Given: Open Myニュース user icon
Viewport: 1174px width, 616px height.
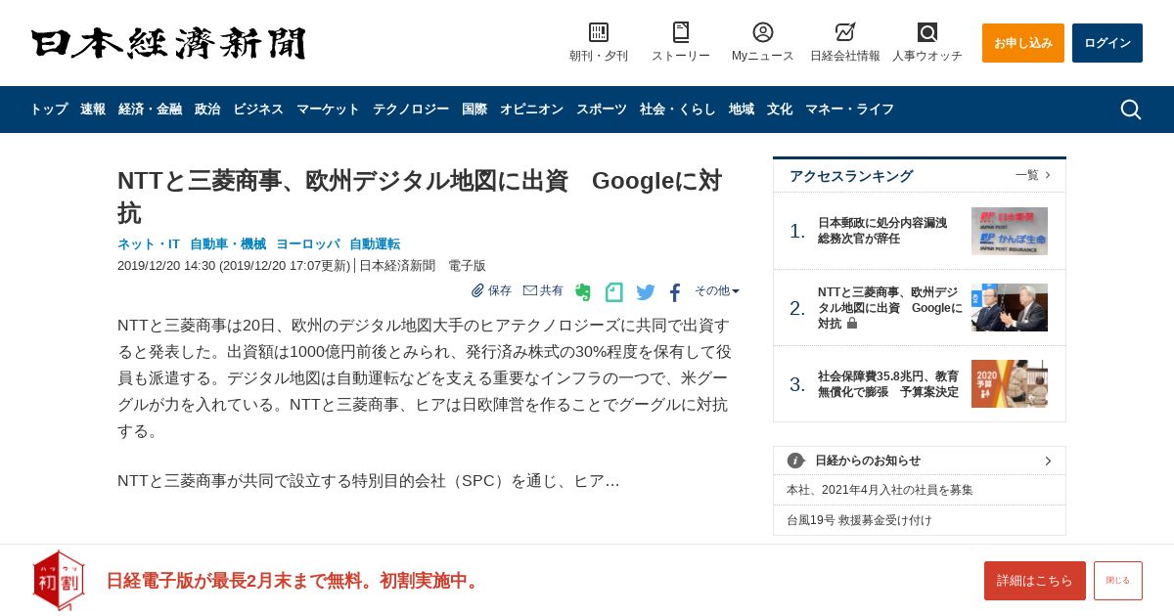Looking at the screenshot, I should point(763,32).
